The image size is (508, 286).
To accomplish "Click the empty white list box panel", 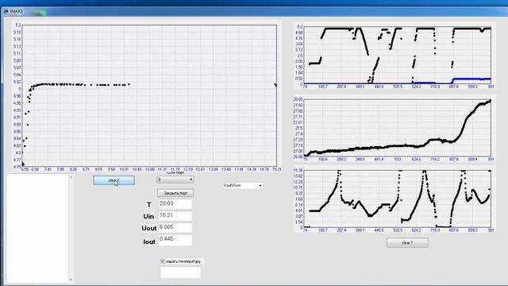I will click(x=37, y=229).
